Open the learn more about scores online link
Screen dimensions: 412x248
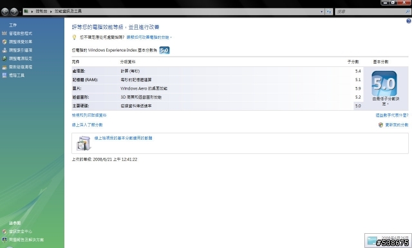[x=88, y=125]
